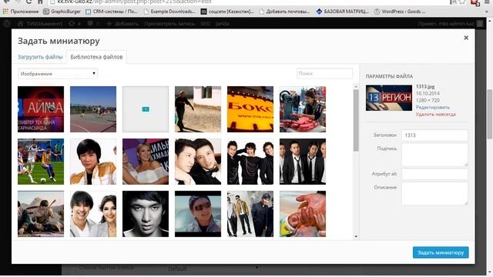Click the Задать миниатюру blue button
This screenshot has height=277, width=493.
coord(441,252)
